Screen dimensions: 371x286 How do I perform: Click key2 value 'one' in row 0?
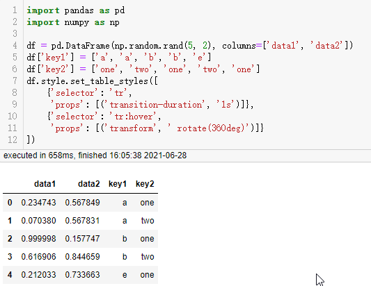147,203
